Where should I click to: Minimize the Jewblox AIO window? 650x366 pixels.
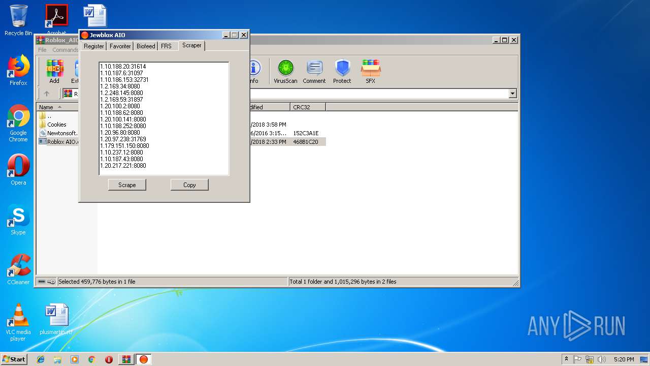[x=225, y=35]
